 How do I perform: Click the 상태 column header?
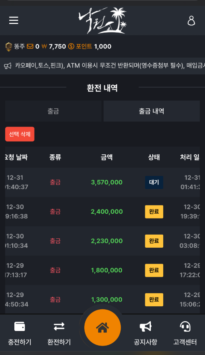click(154, 157)
